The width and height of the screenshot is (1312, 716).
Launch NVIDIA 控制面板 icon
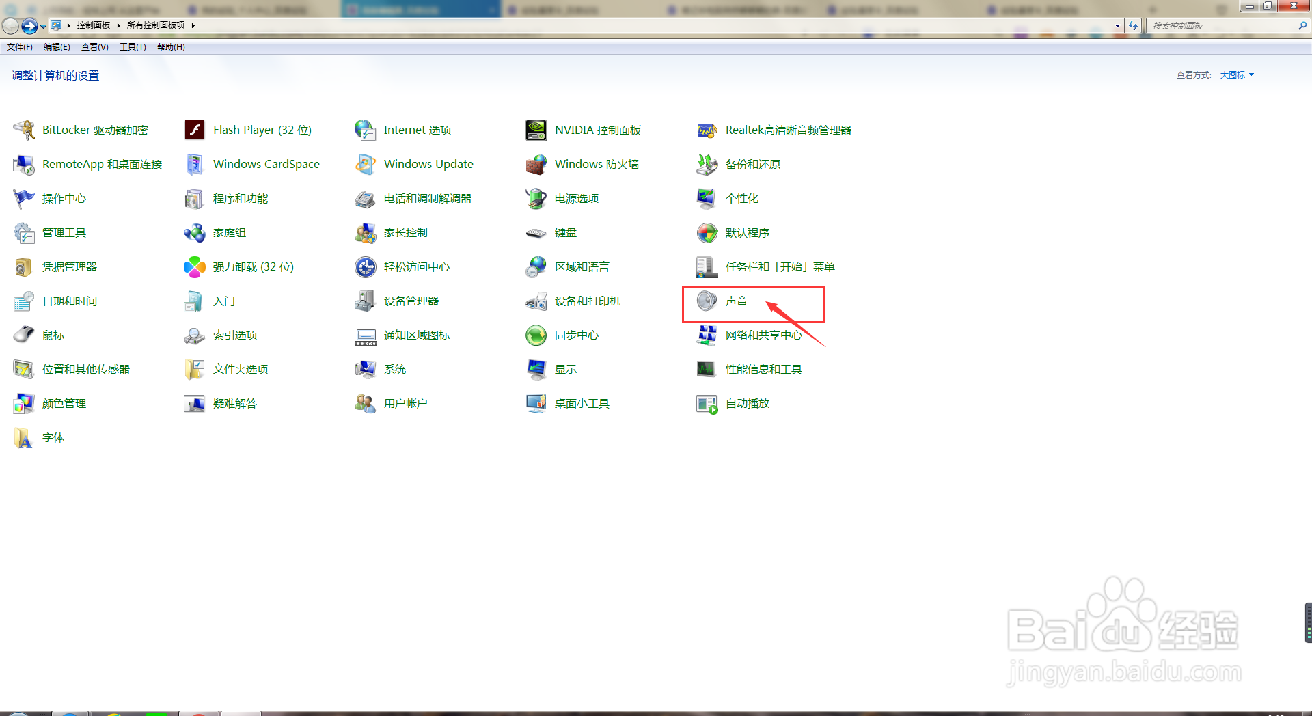point(536,130)
